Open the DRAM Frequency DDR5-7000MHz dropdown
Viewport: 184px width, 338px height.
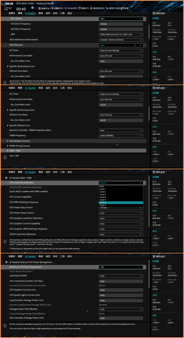[121, 136]
